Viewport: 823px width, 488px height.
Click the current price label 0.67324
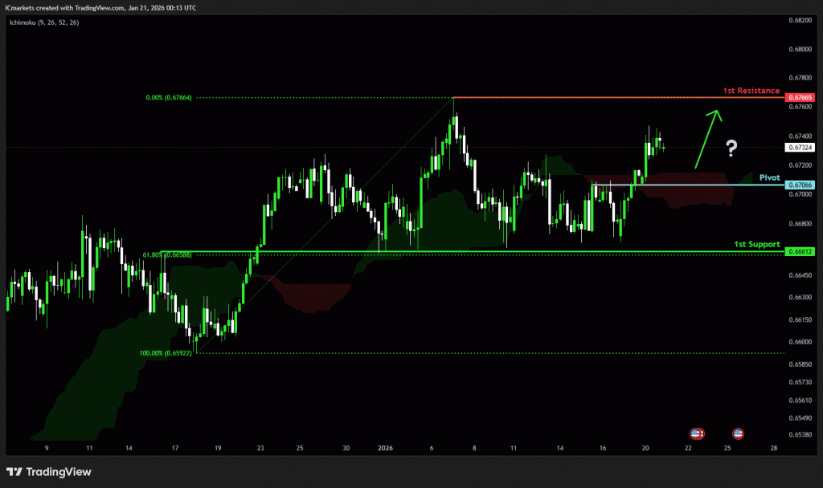pos(800,148)
